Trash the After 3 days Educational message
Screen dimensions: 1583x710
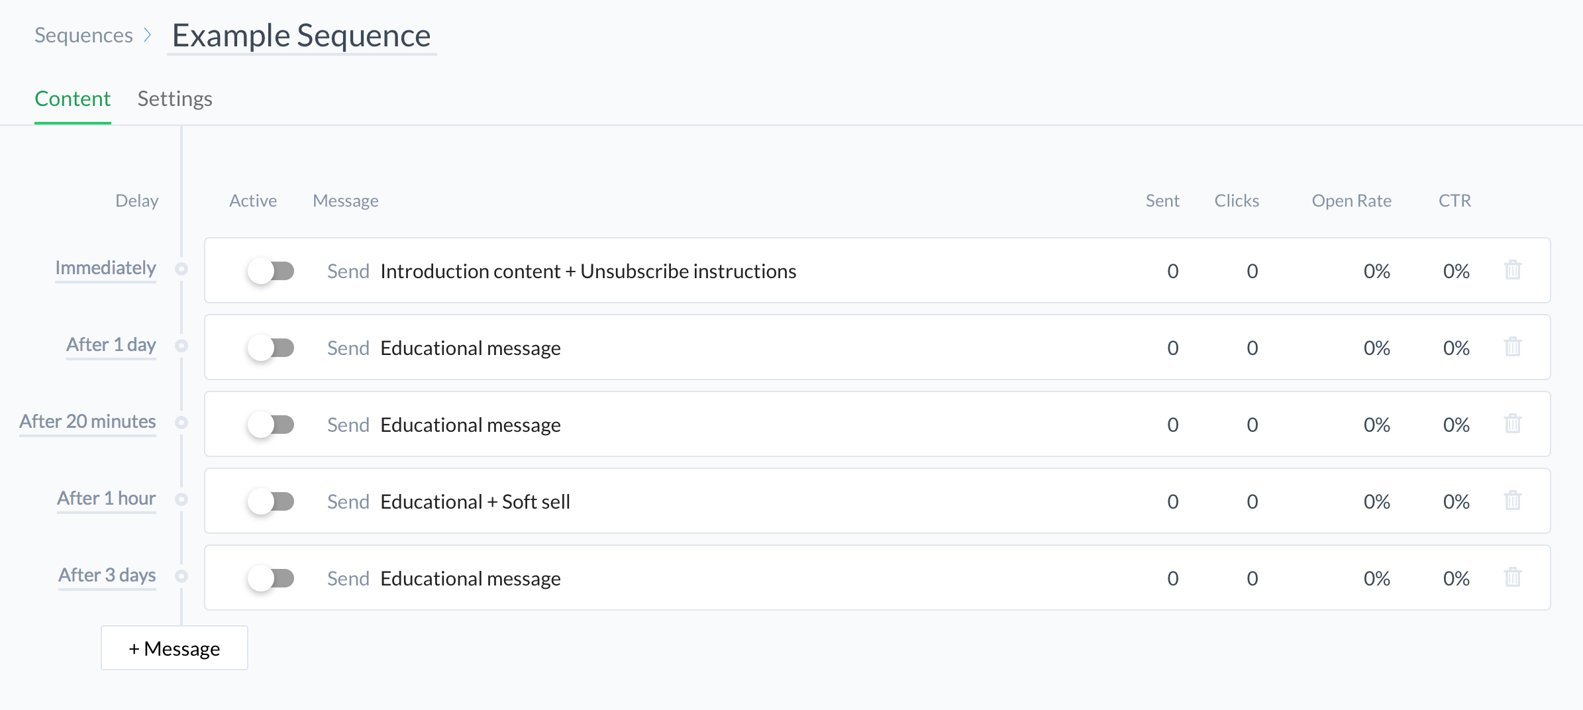click(1512, 577)
